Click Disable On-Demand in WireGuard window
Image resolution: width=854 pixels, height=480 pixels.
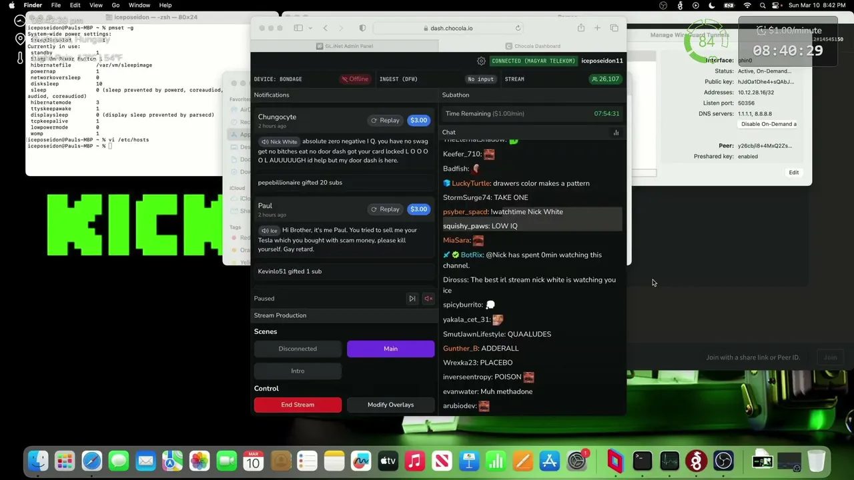(x=769, y=124)
